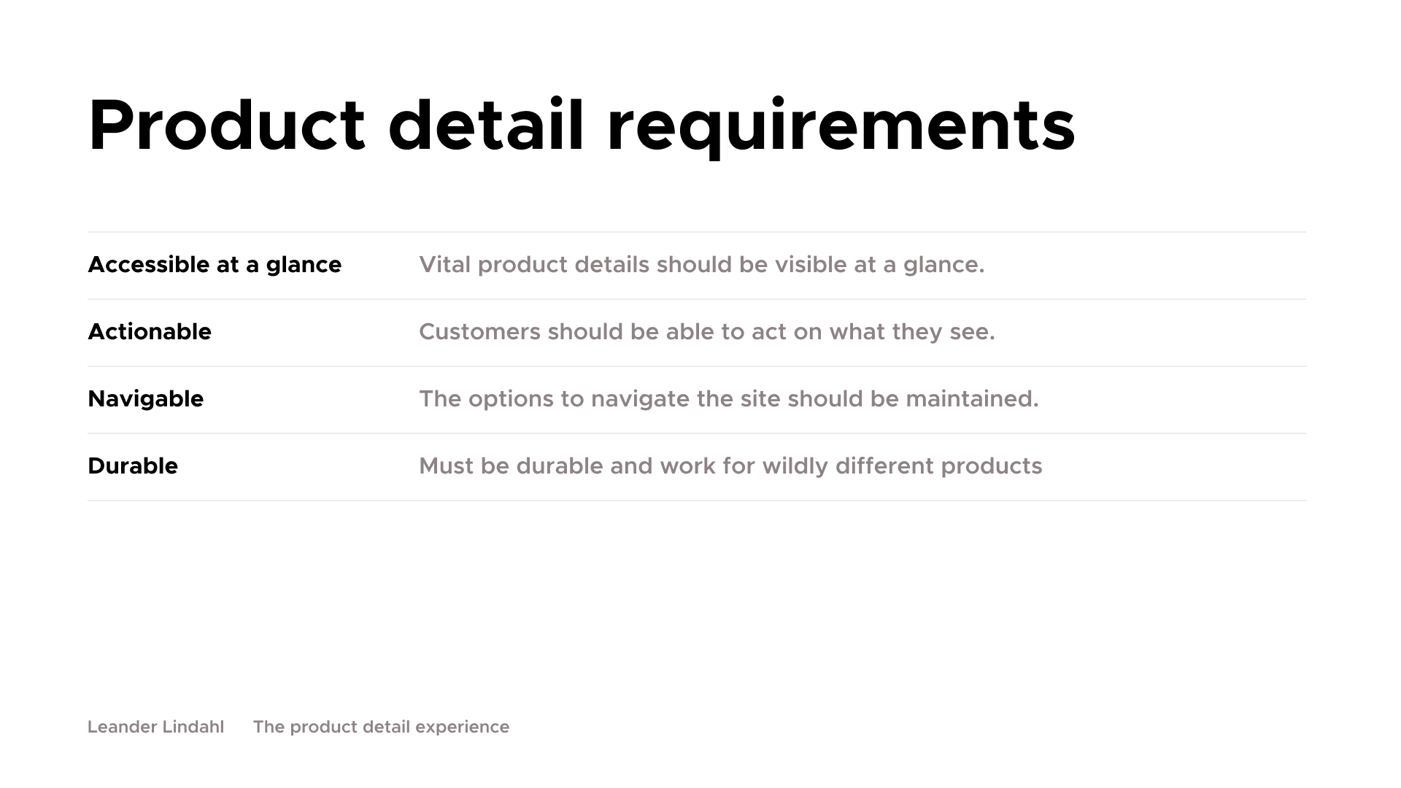Click the word "detail" in the title
This screenshot has width=1401, height=788.
486,125
